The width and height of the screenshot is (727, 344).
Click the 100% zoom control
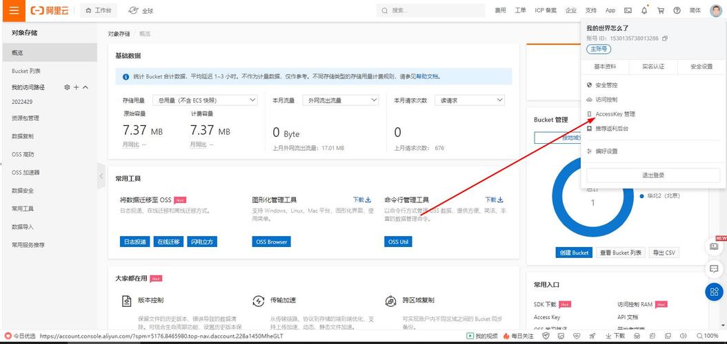(x=708, y=336)
